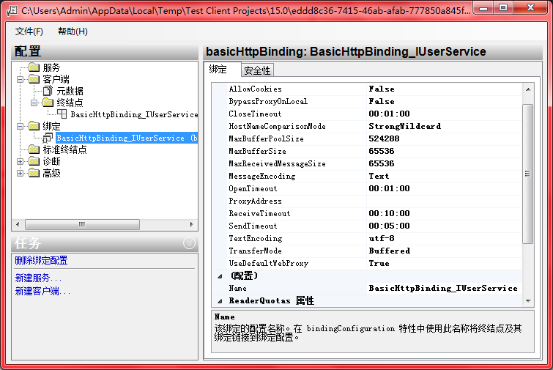Collapse the (配置) property section

click(218, 276)
